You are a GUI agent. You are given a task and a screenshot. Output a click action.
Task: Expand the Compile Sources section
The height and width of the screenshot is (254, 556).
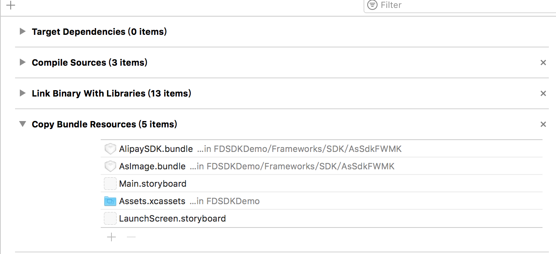23,62
